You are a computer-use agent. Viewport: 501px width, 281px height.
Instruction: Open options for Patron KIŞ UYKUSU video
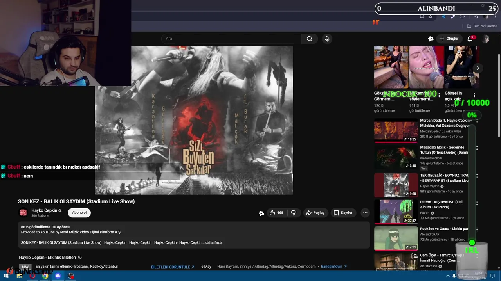tap(477, 203)
